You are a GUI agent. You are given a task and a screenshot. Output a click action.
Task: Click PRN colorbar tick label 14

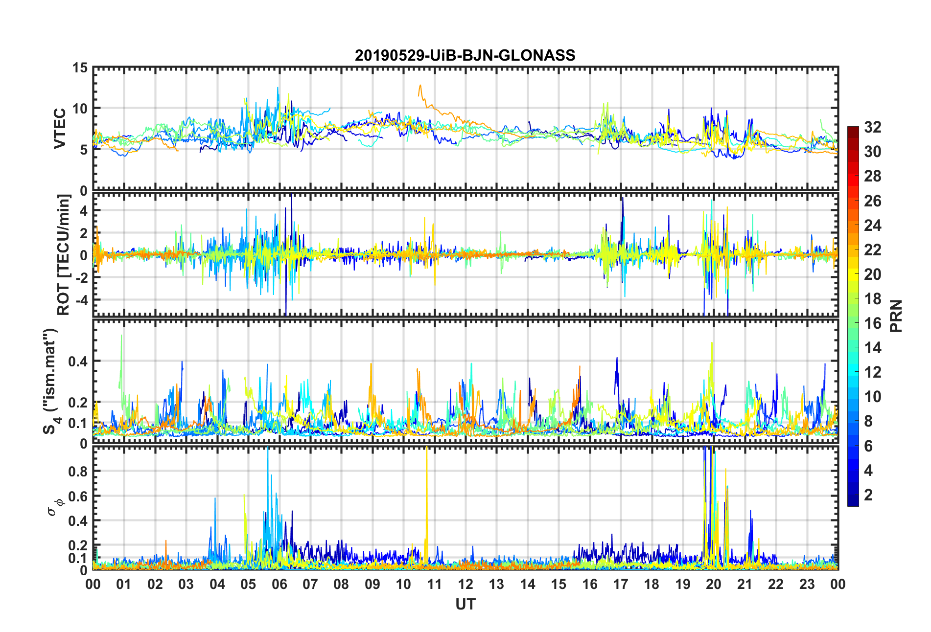click(873, 348)
